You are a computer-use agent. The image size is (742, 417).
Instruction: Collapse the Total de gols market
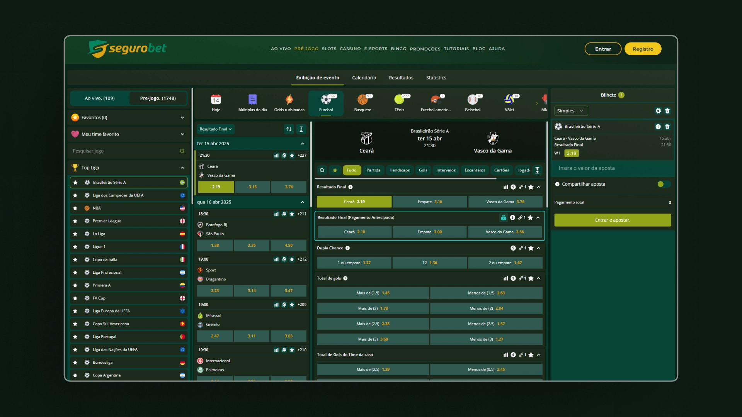click(x=539, y=278)
